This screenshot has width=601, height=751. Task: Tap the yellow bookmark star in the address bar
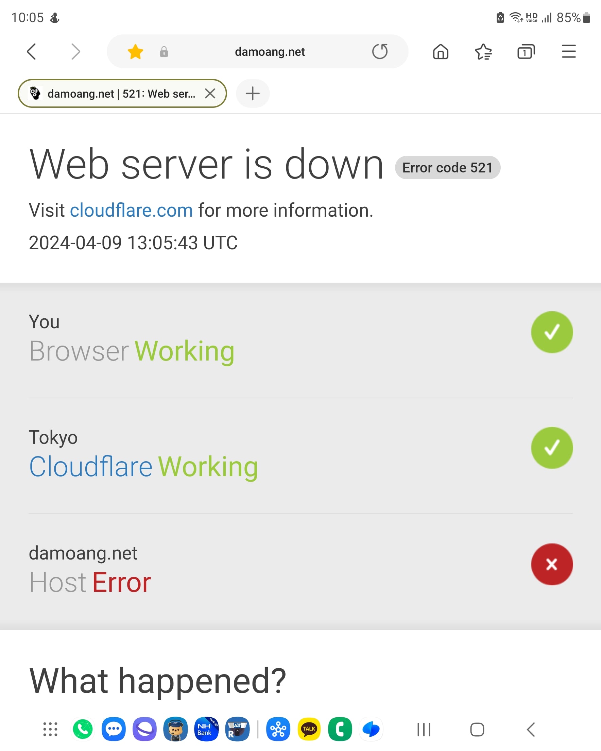135,52
